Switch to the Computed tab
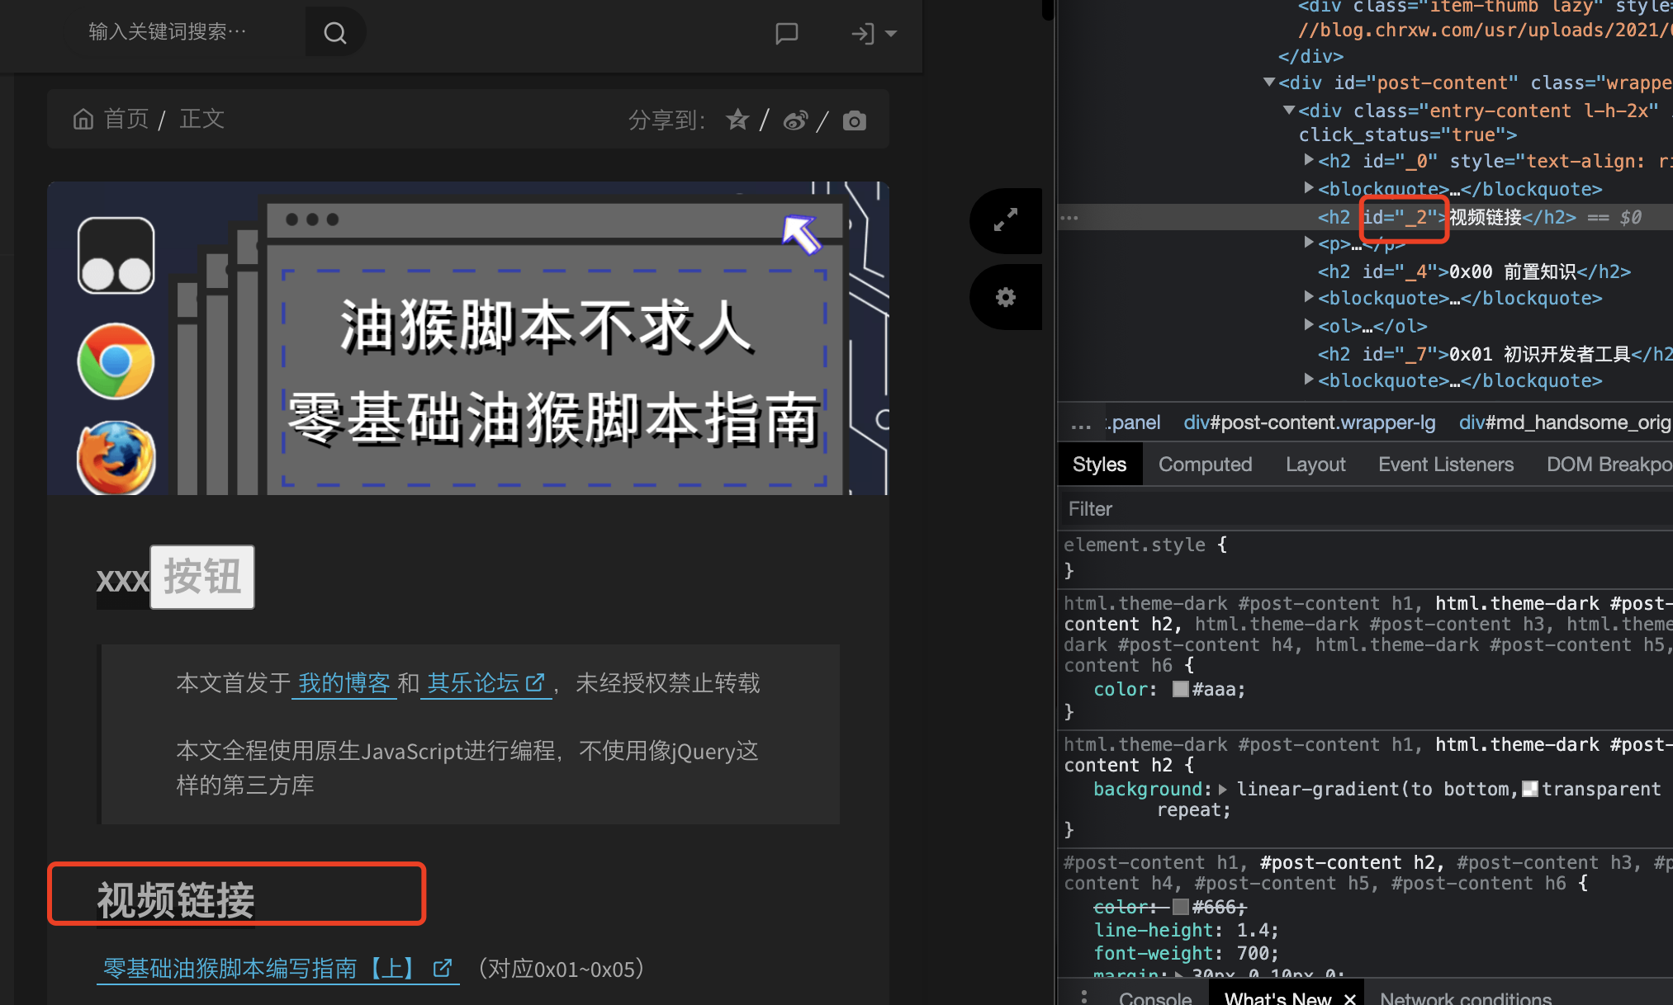 click(x=1205, y=465)
